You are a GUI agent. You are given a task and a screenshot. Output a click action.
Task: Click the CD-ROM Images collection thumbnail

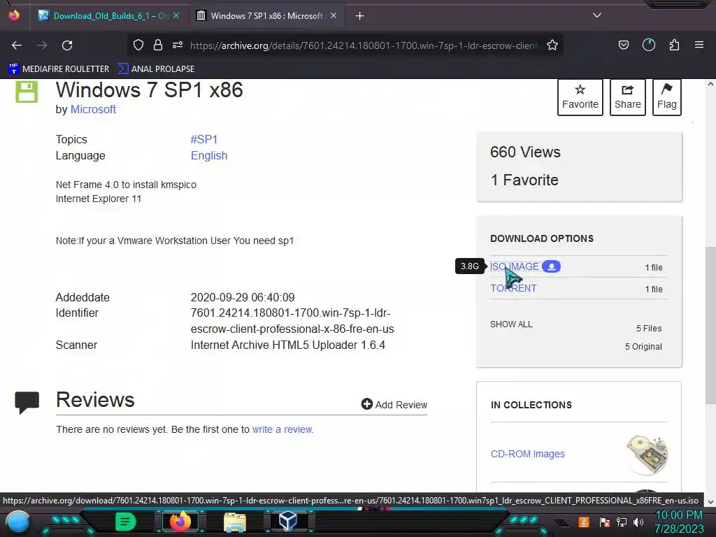[x=647, y=454]
